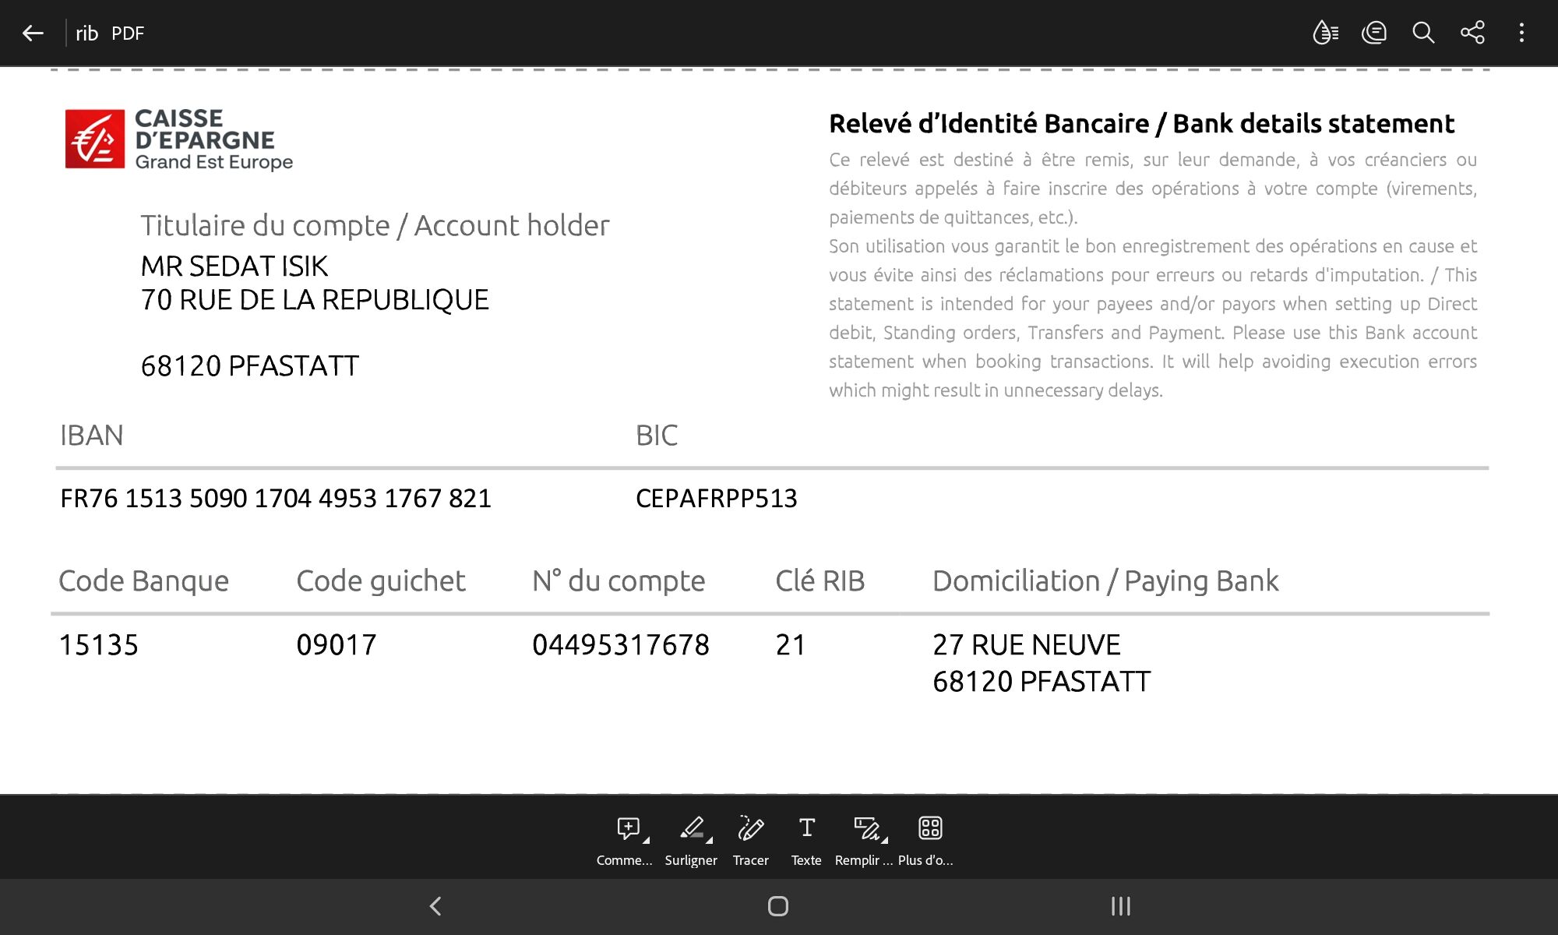Tap the rib file name title
The image size is (1558, 935).
(x=86, y=34)
